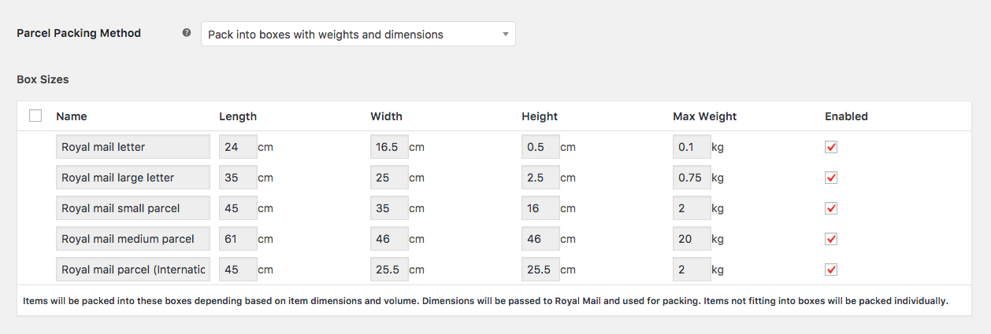Select the Royal mail parcel (International) length field
The height and width of the screenshot is (334, 991).
point(238,270)
